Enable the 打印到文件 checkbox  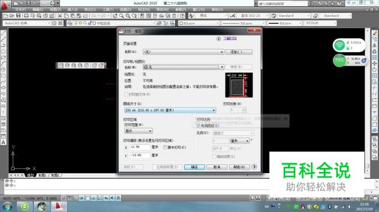pos(126,95)
